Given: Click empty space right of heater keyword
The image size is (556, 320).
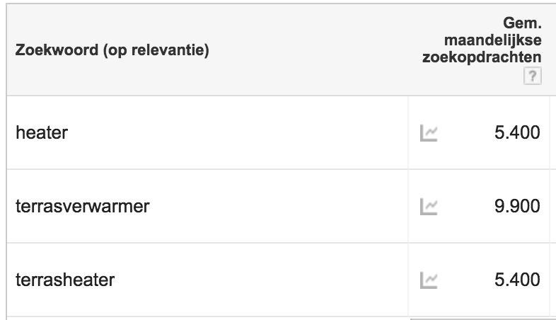Looking at the screenshot, I should click(238, 132).
